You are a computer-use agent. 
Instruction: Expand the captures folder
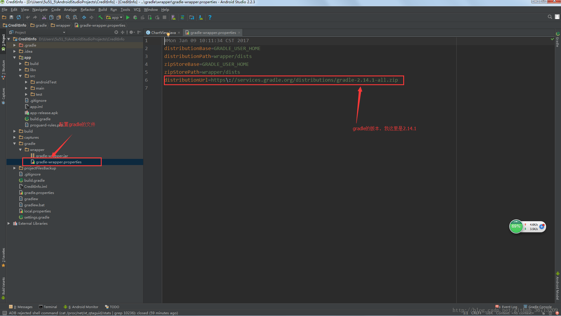point(15,138)
